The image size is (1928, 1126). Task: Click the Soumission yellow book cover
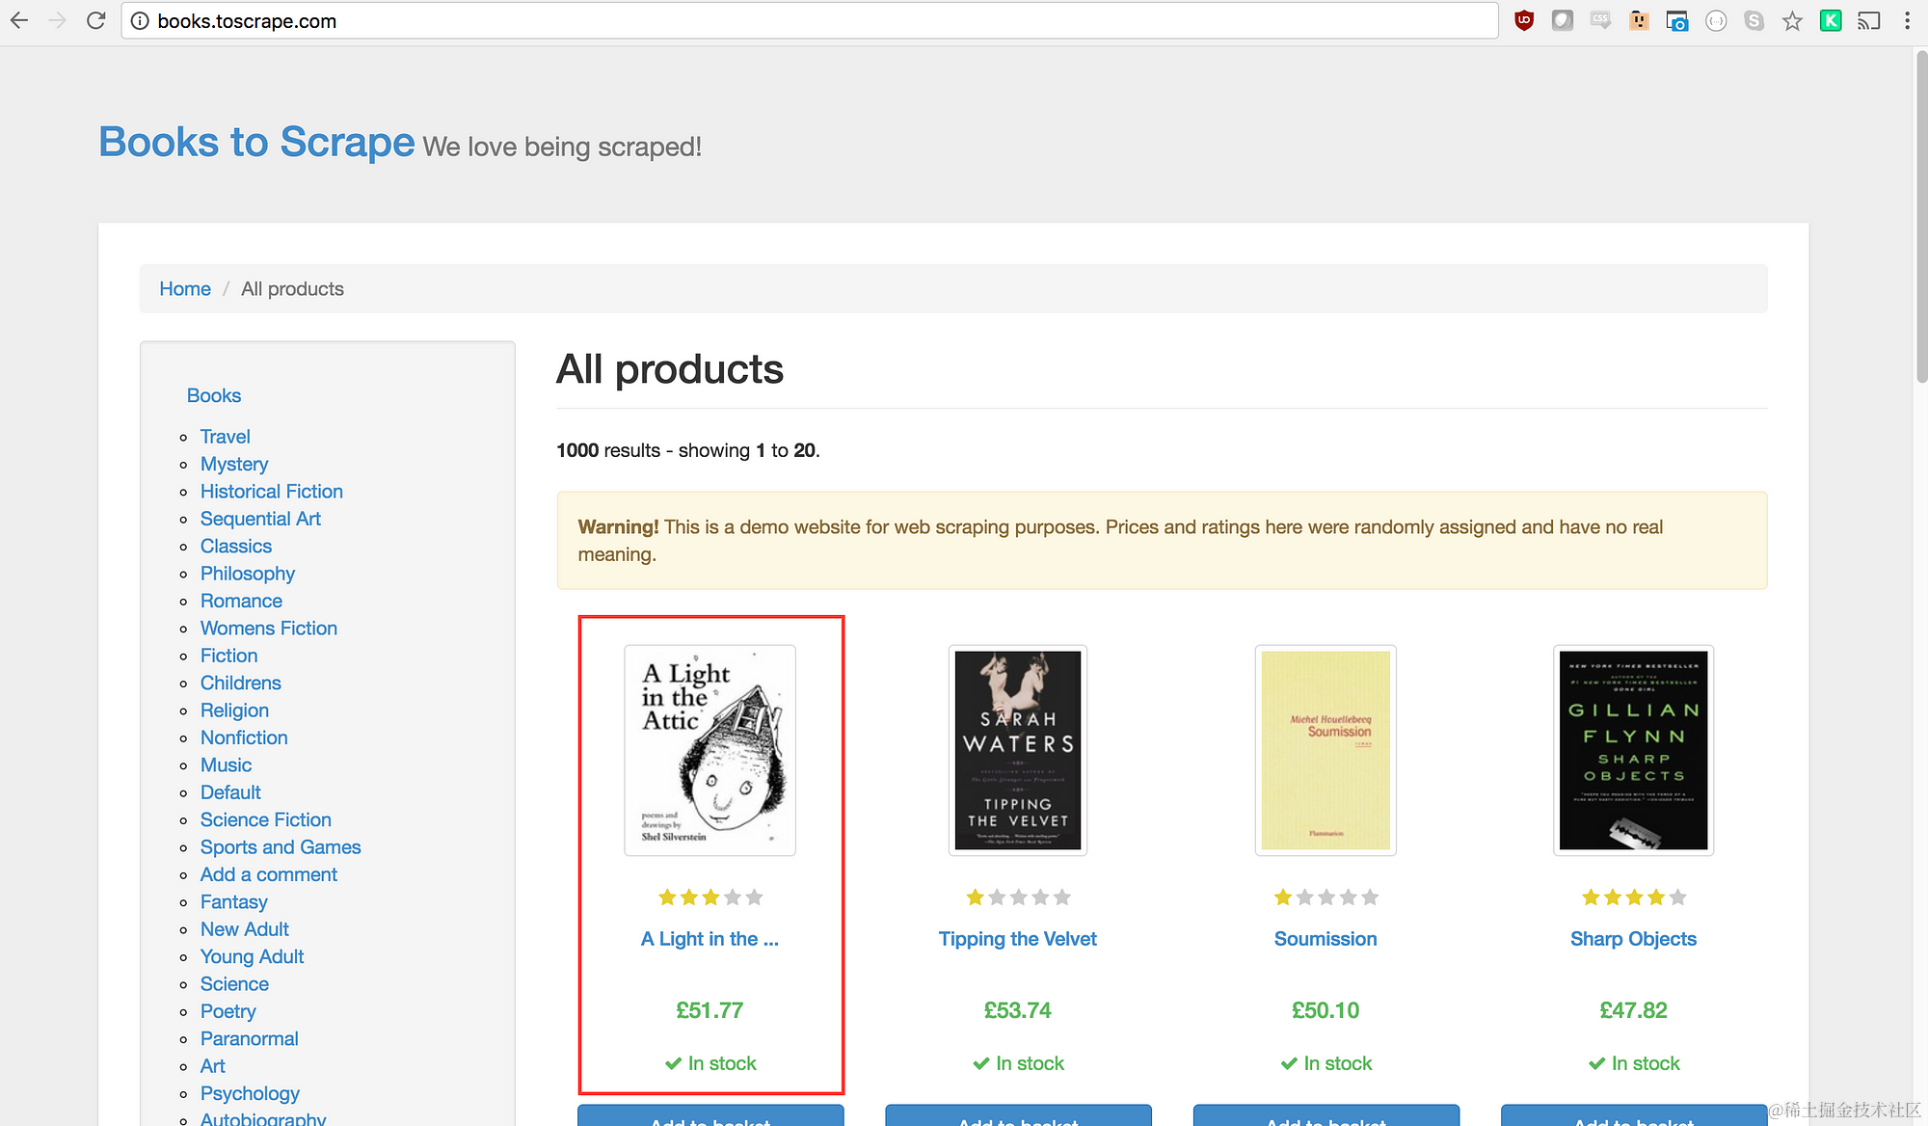coord(1325,750)
